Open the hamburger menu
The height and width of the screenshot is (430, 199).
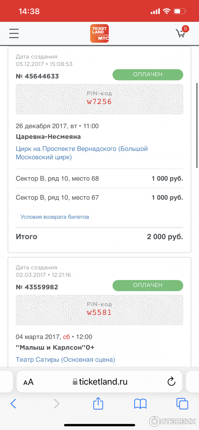coord(14,33)
